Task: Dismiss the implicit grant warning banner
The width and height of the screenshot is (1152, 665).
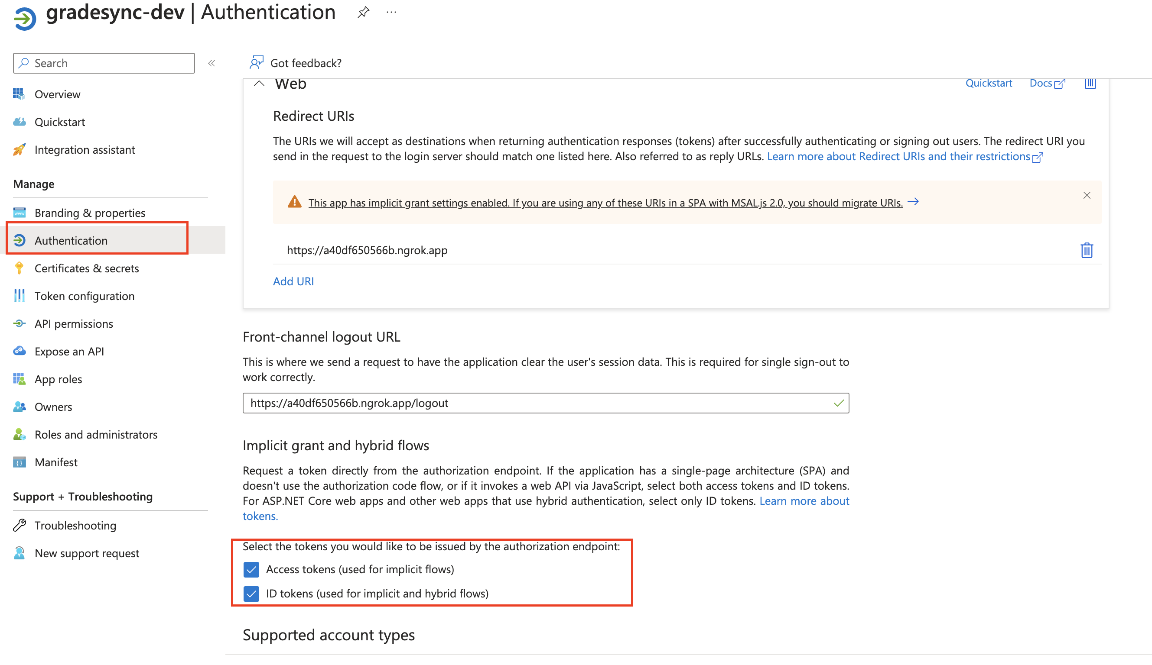Action: click(1087, 196)
